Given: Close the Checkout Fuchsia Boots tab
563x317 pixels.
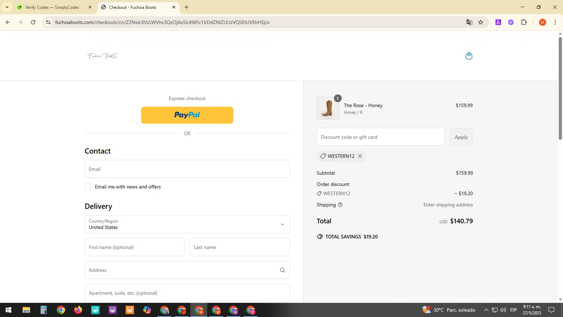Looking at the screenshot, I should click(174, 7).
